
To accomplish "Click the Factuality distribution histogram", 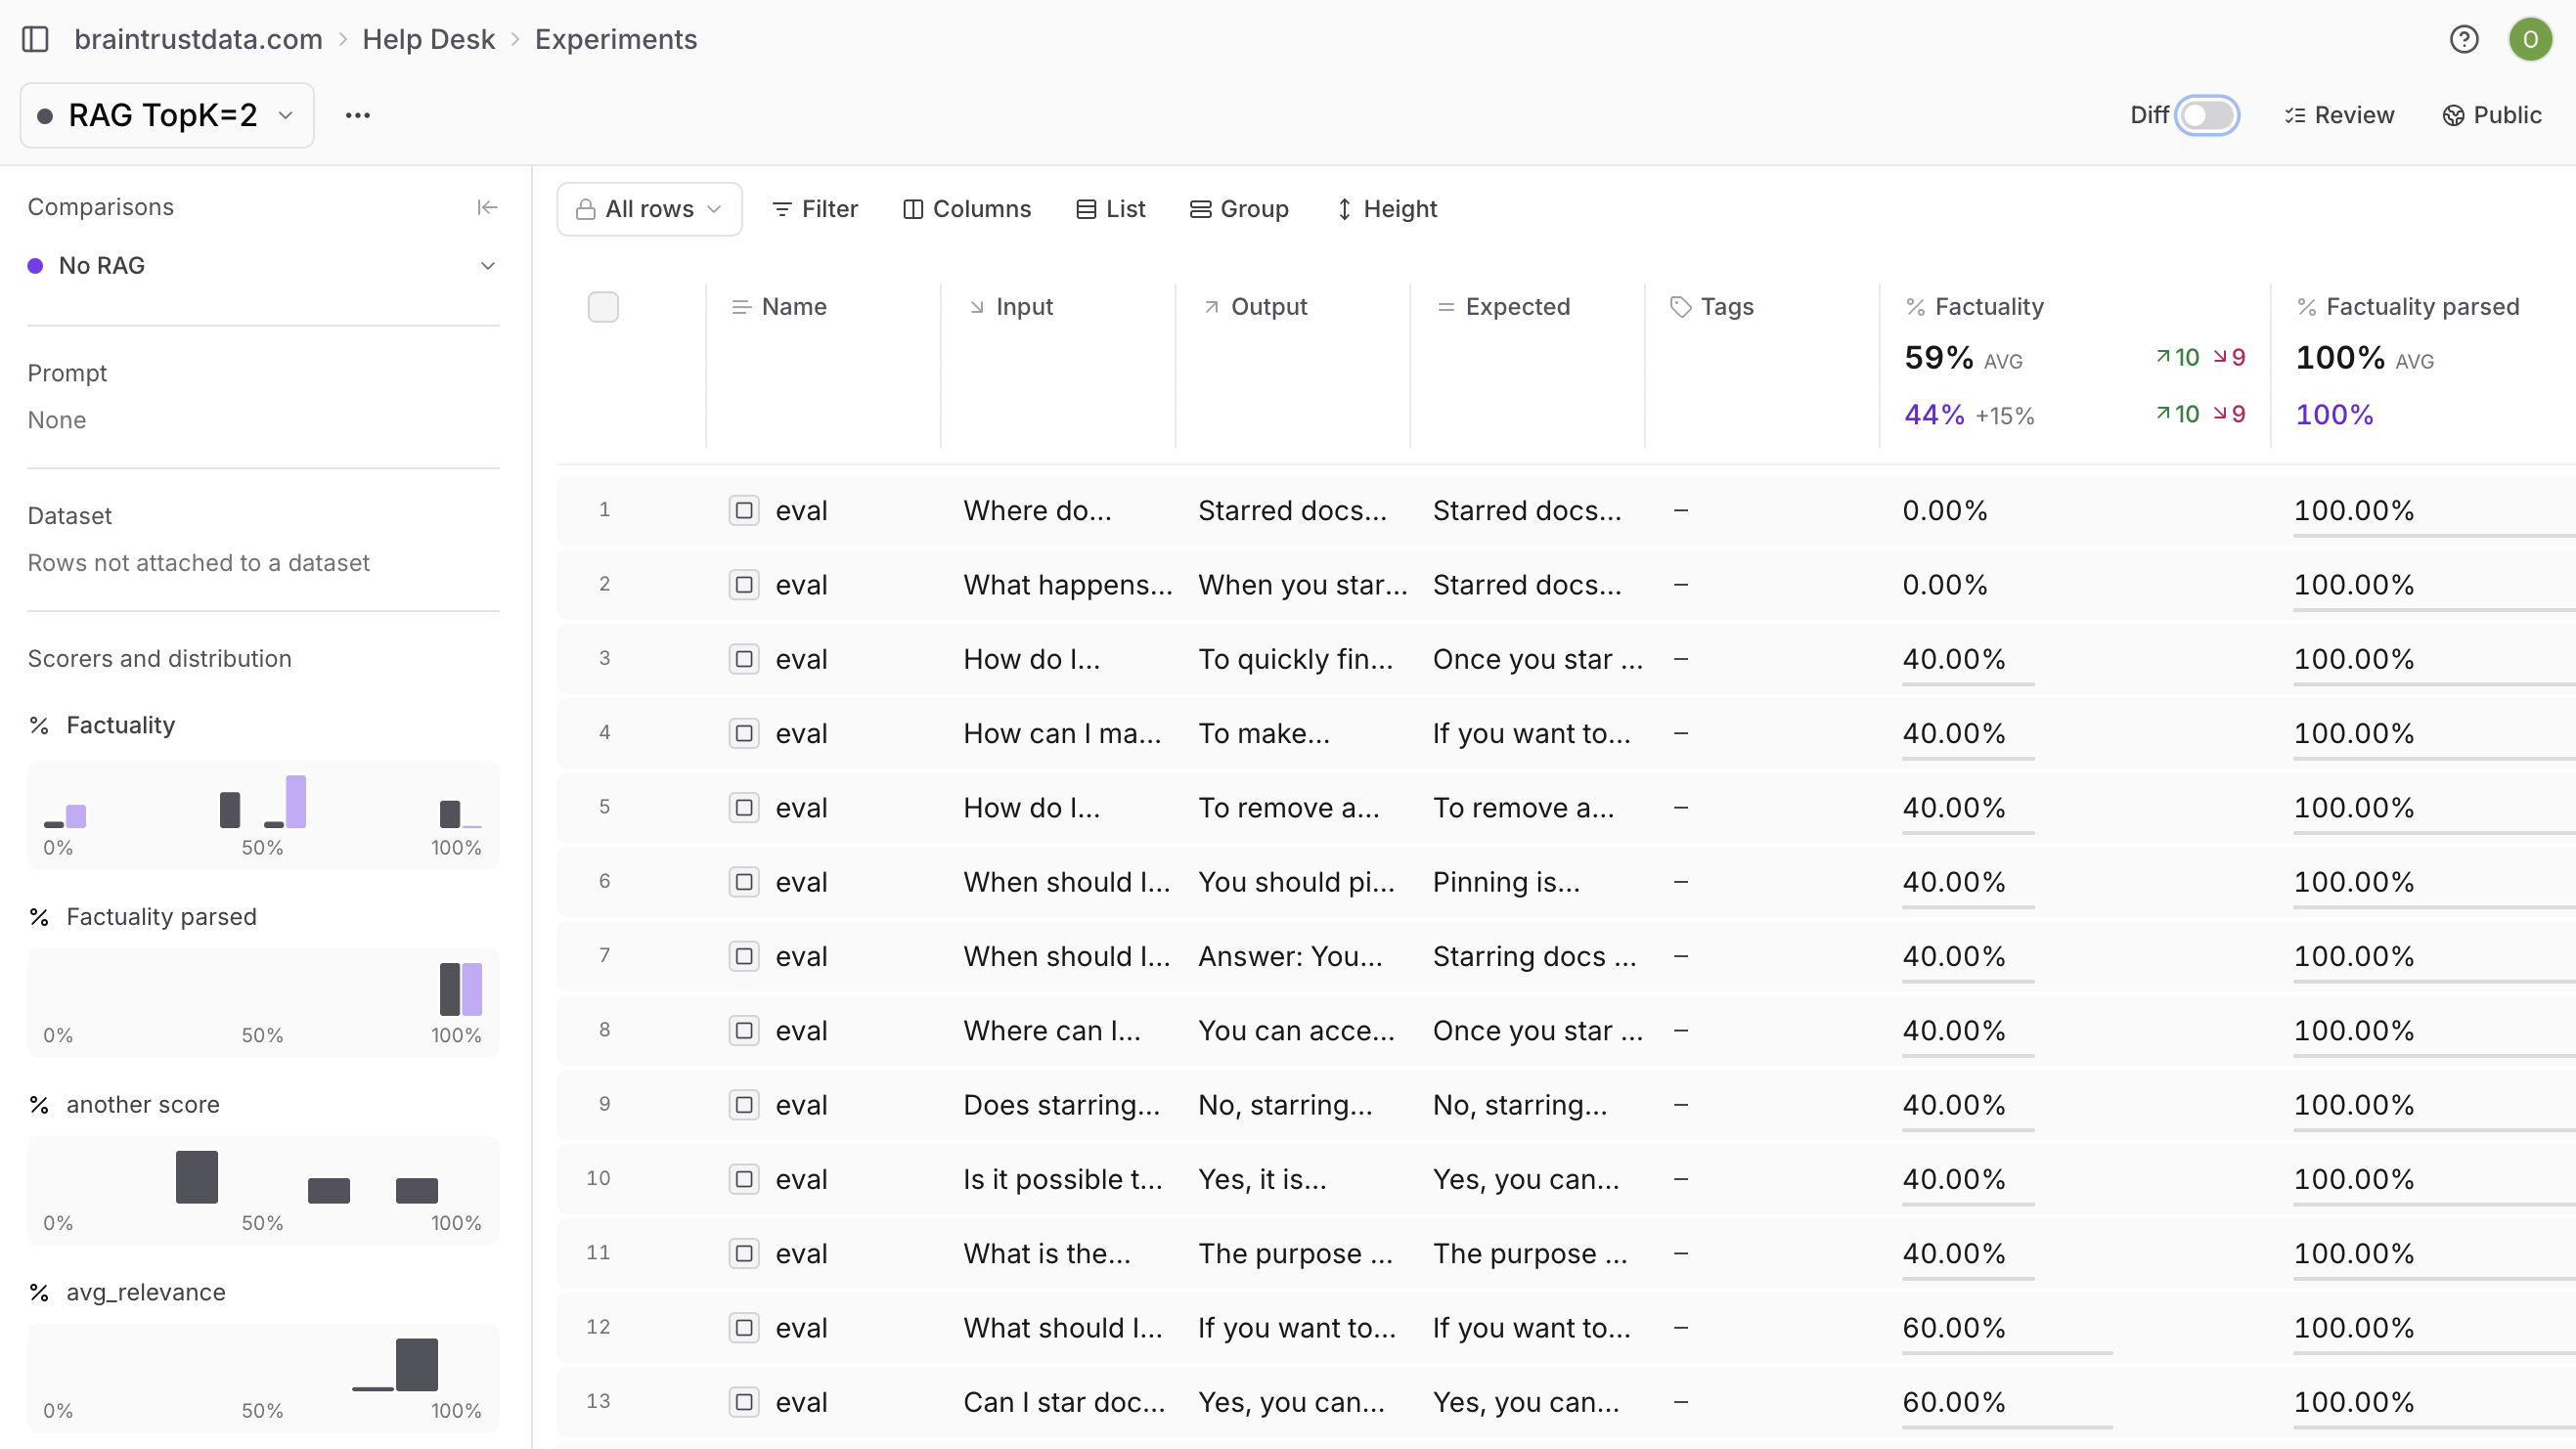I will (x=262, y=815).
